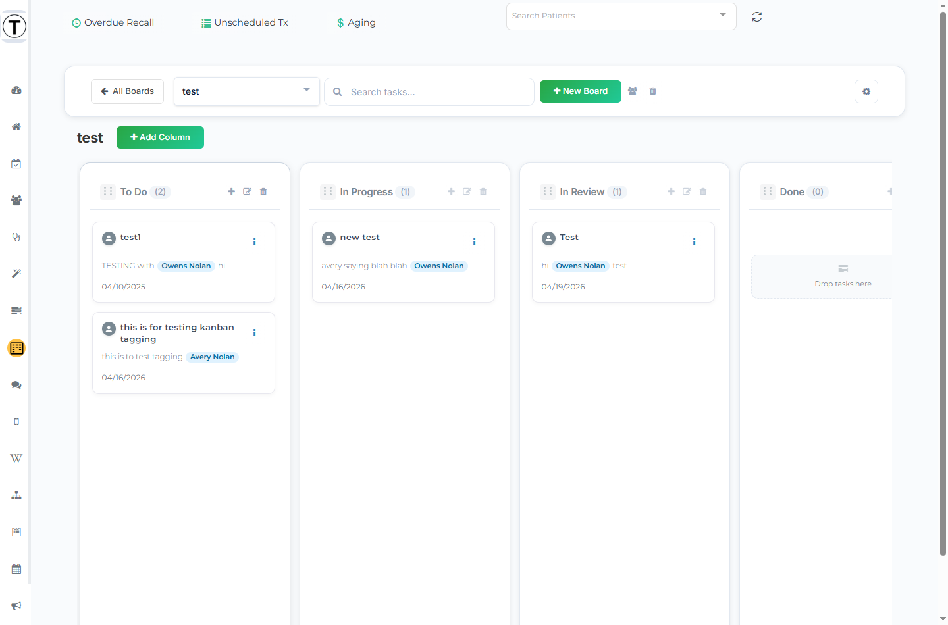Click the Search tasks input field

click(429, 92)
